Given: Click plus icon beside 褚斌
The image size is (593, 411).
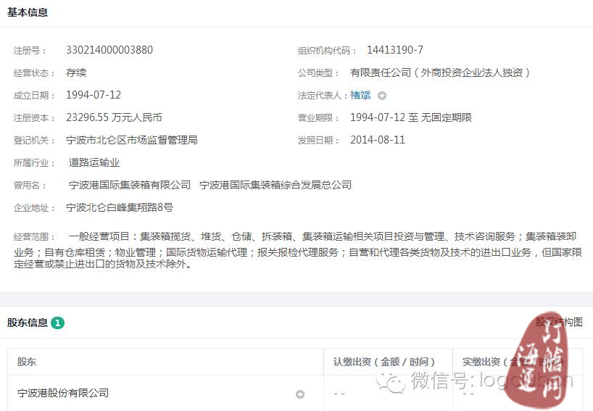Looking at the screenshot, I should pos(382,96).
